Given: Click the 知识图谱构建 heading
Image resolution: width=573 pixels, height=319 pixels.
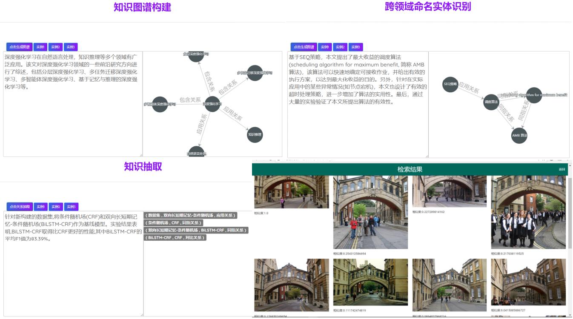Looking at the screenshot, I should [x=143, y=7].
